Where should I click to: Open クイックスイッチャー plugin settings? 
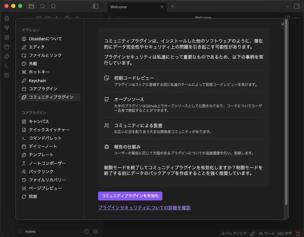click(50, 130)
